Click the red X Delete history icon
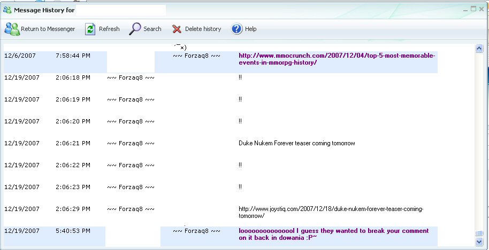This screenshot has width=489, height=250. coord(177,29)
